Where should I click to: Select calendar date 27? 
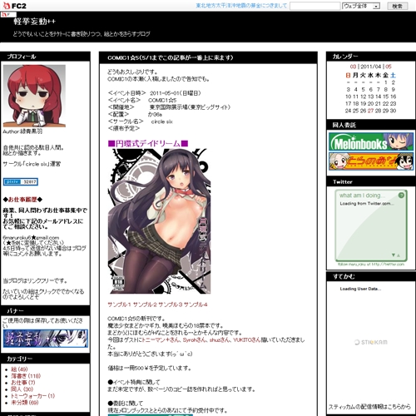pyautogui.click(x=370, y=111)
